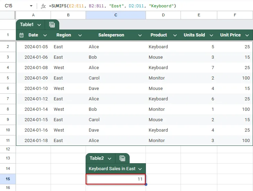Screen dimensions: 253x191
Task: Open the Salesperson column dropdown
Action: click(140, 35)
